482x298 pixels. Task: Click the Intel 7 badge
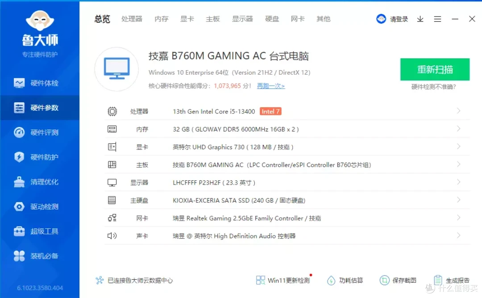pos(270,111)
